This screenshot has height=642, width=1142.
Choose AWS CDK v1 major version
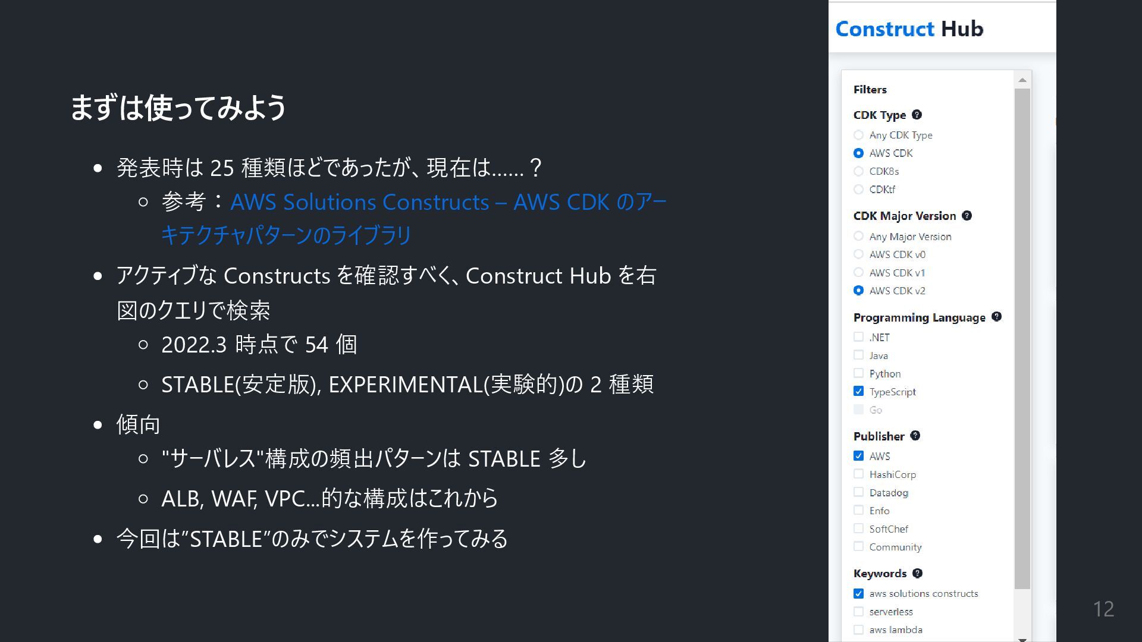[858, 272]
